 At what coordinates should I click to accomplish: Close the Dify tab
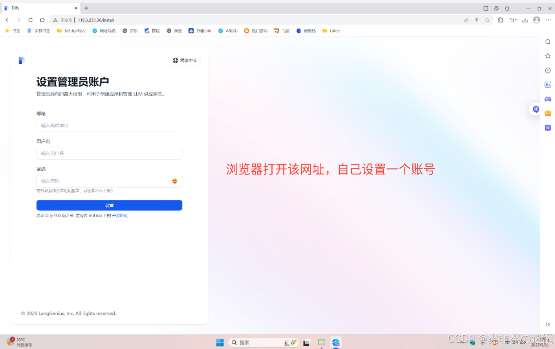click(x=76, y=8)
